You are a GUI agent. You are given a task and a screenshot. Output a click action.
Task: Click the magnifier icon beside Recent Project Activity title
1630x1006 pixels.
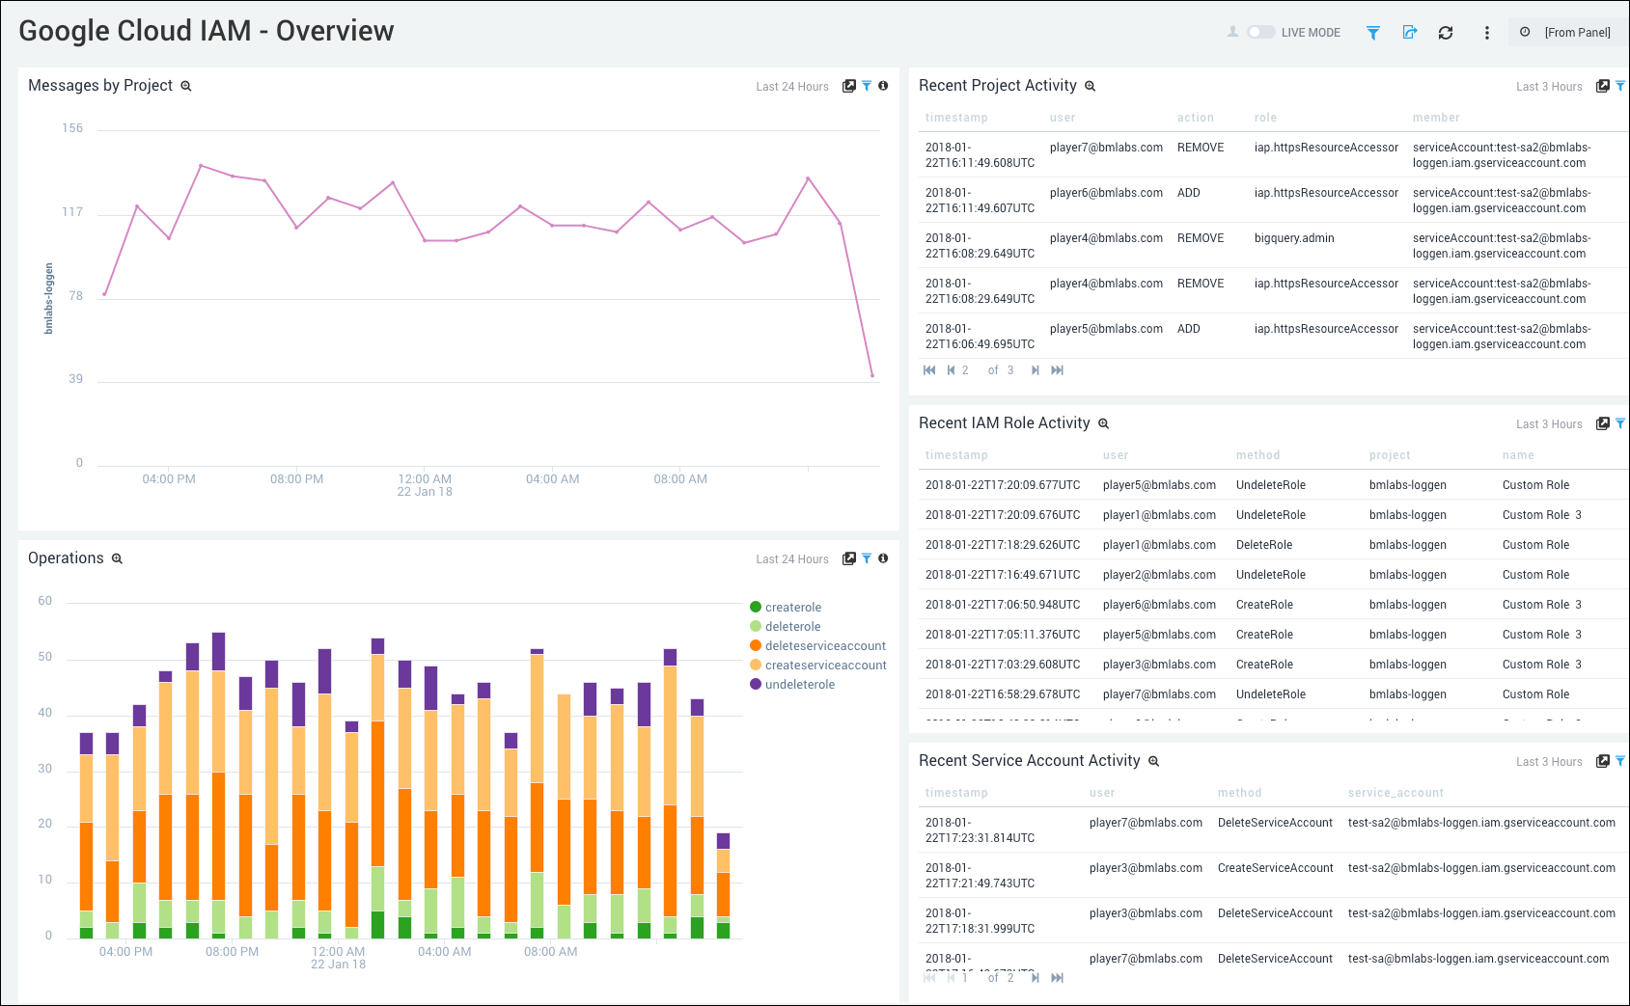point(1090,86)
